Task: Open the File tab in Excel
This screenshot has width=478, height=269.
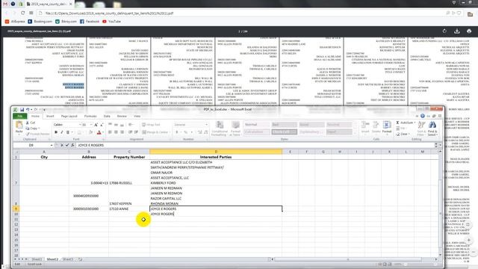Action: pos(20,117)
